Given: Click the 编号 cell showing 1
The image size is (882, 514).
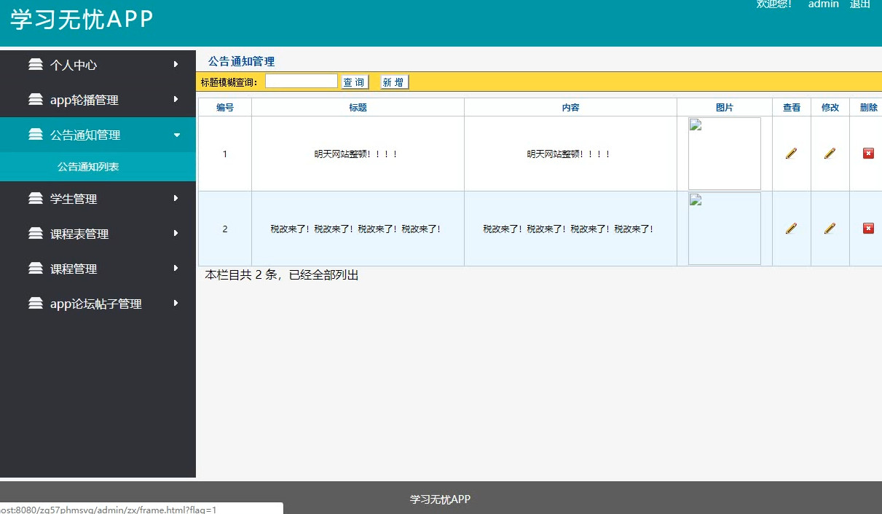Looking at the screenshot, I should point(225,154).
